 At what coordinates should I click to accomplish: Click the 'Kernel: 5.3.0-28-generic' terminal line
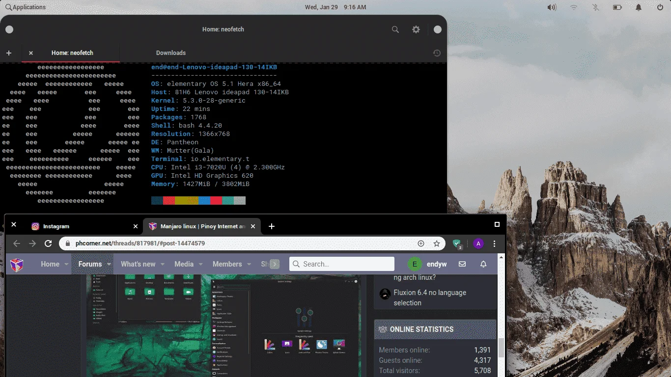tap(198, 101)
